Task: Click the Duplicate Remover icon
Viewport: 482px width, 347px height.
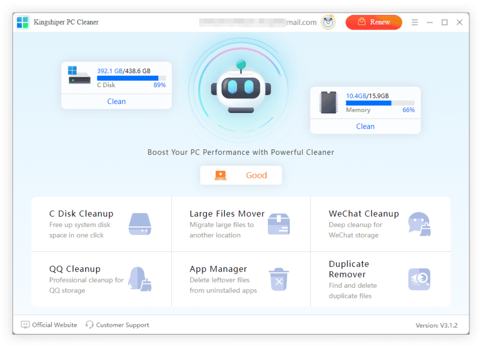Action: 419,279
